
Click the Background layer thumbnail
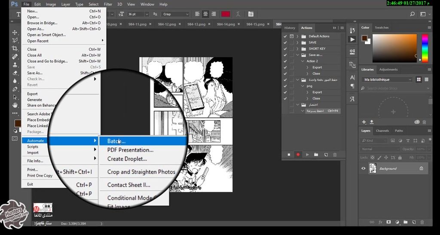(373, 168)
